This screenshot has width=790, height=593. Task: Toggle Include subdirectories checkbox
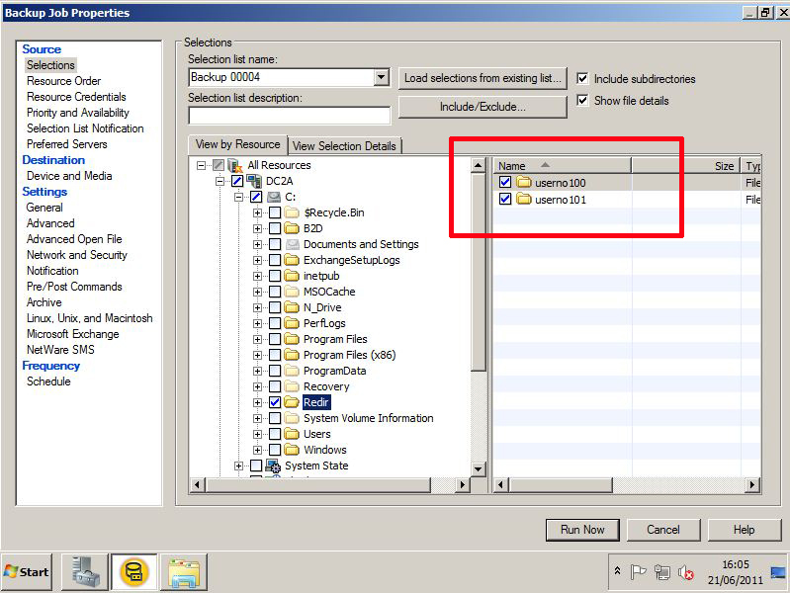(x=582, y=79)
